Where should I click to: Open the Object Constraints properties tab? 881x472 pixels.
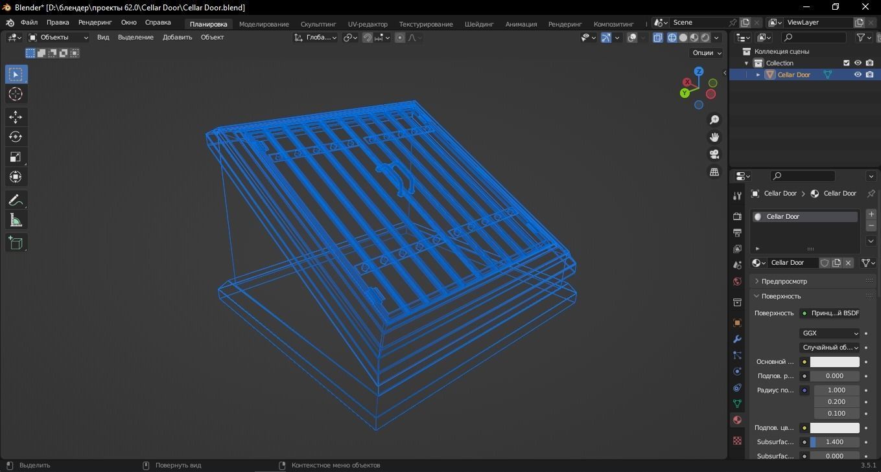tap(737, 387)
